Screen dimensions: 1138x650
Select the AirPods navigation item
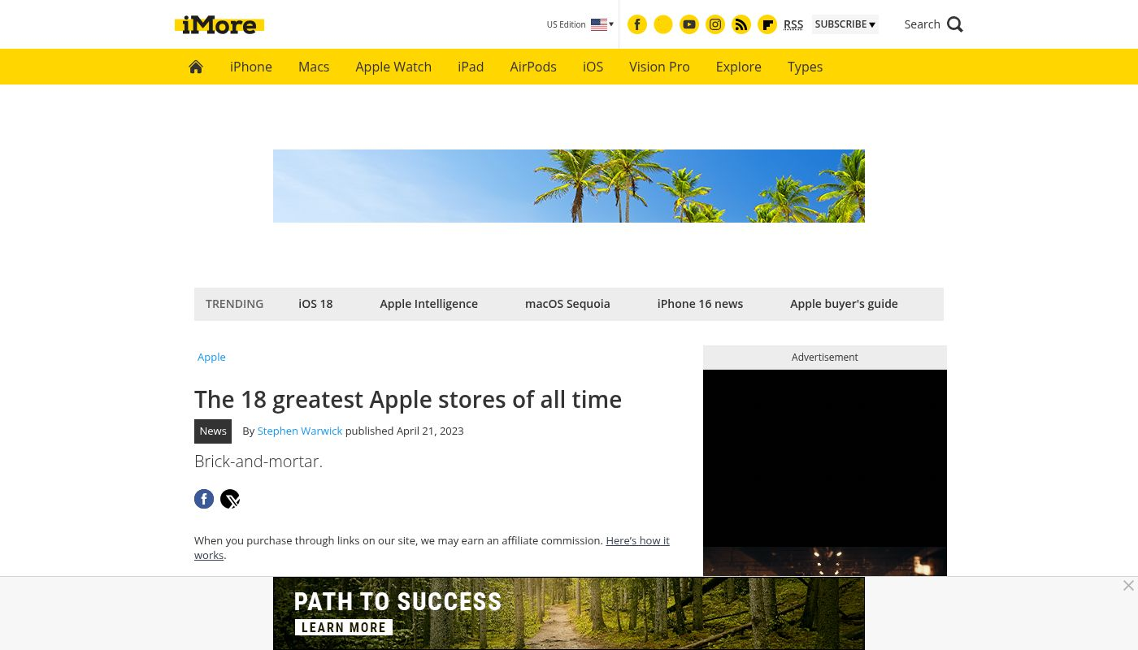pos(533,67)
